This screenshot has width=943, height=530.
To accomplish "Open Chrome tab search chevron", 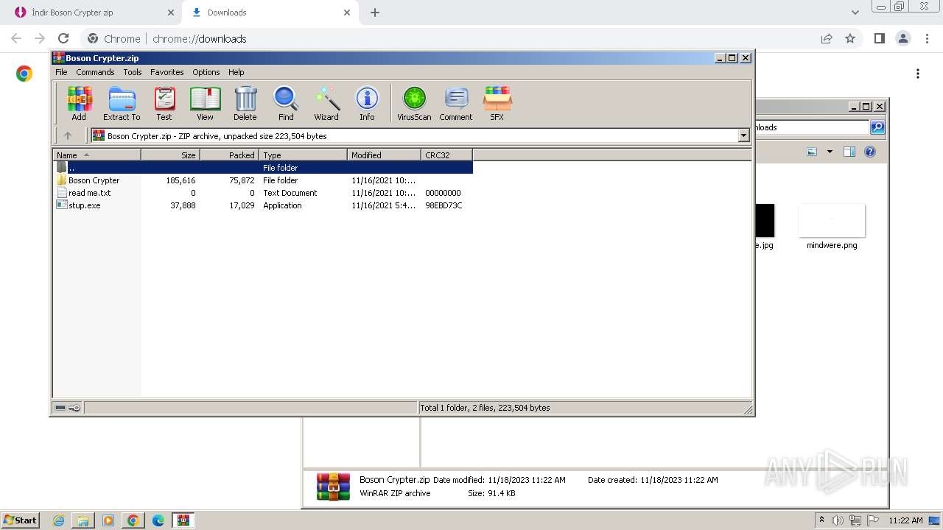I will (855, 13).
